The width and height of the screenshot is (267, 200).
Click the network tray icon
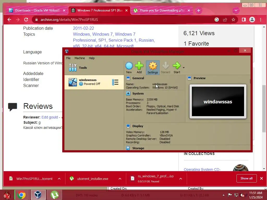point(236,195)
